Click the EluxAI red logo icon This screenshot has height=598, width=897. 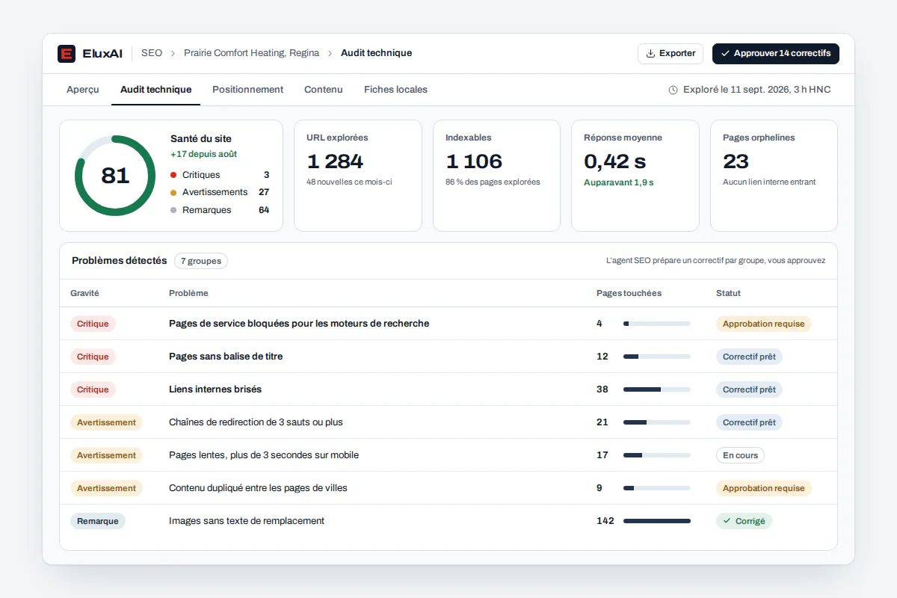pyautogui.click(x=67, y=54)
